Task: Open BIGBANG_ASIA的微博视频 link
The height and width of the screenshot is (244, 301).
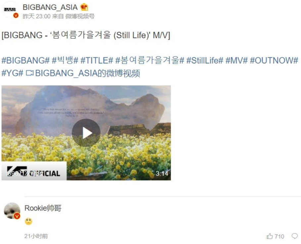Action: (x=88, y=73)
